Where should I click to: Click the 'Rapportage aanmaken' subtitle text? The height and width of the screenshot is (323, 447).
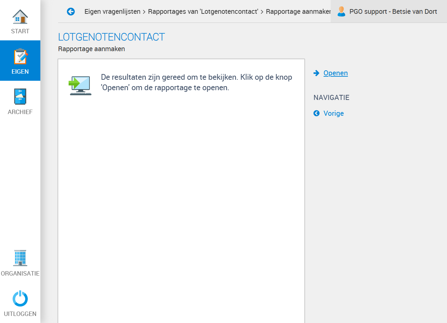pos(91,49)
